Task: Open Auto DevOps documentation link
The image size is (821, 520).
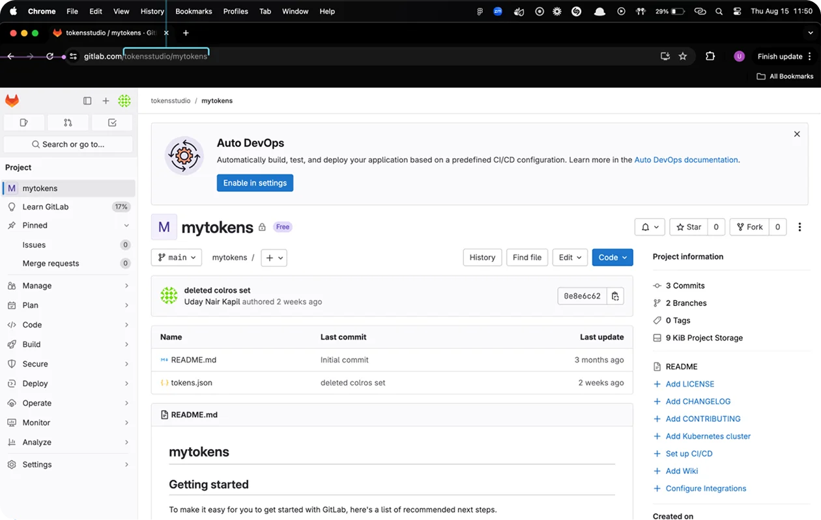Action: click(686, 159)
